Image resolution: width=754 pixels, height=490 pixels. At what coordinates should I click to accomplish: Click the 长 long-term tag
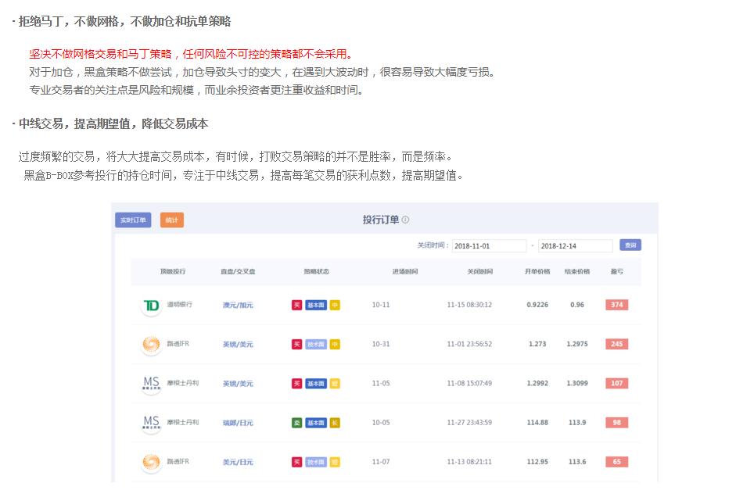coord(335,423)
